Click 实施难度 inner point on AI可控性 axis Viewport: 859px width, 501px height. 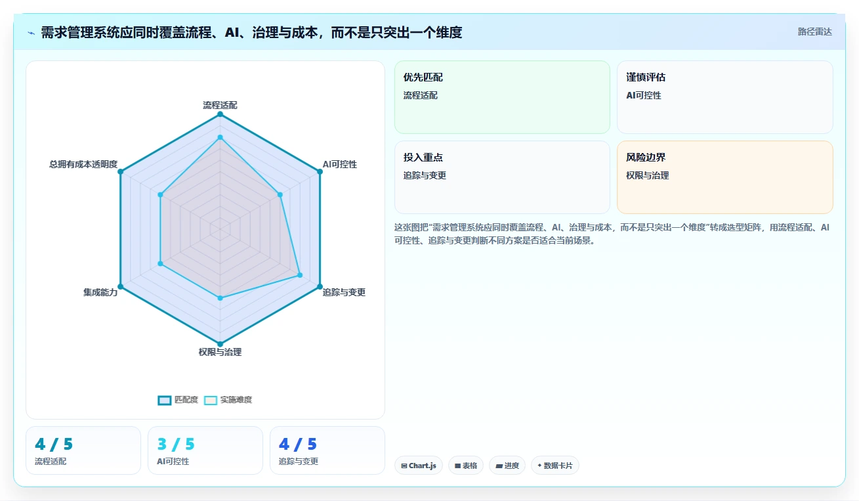click(x=280, y=194)
